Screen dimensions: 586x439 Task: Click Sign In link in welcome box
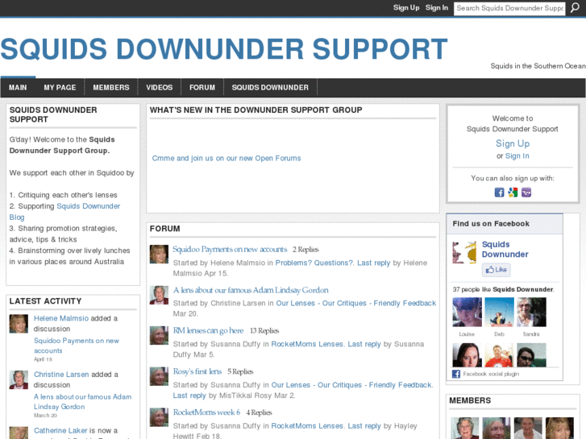coord(517,155)
